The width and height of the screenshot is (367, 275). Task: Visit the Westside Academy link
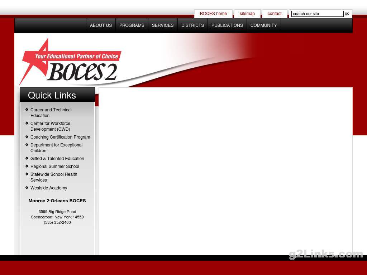48,188
